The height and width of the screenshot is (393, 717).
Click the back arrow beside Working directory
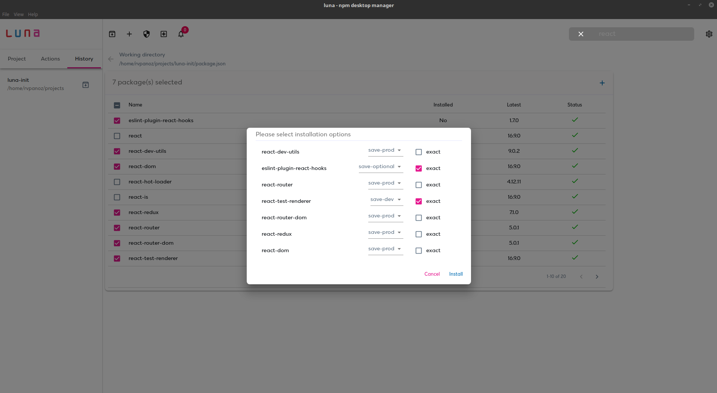pos(111,59)
